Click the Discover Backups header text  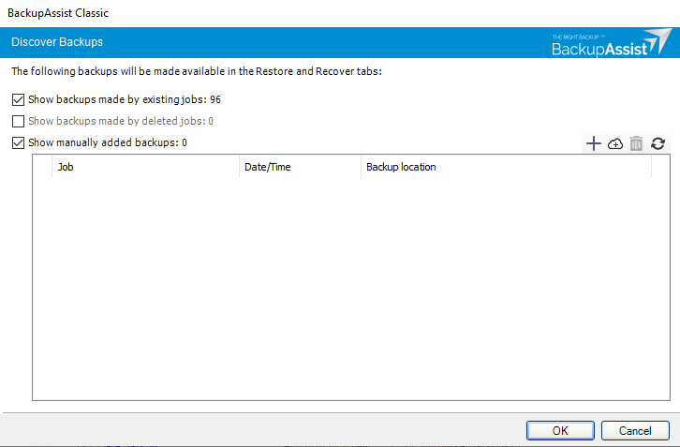coord(57,42)
